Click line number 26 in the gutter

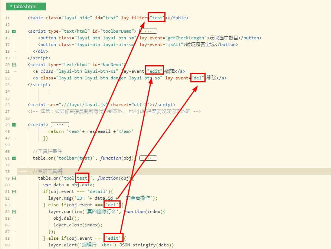click(7, 105)
